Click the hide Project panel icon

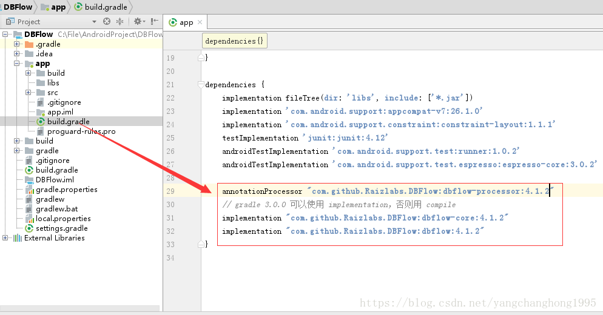[155, 22]
